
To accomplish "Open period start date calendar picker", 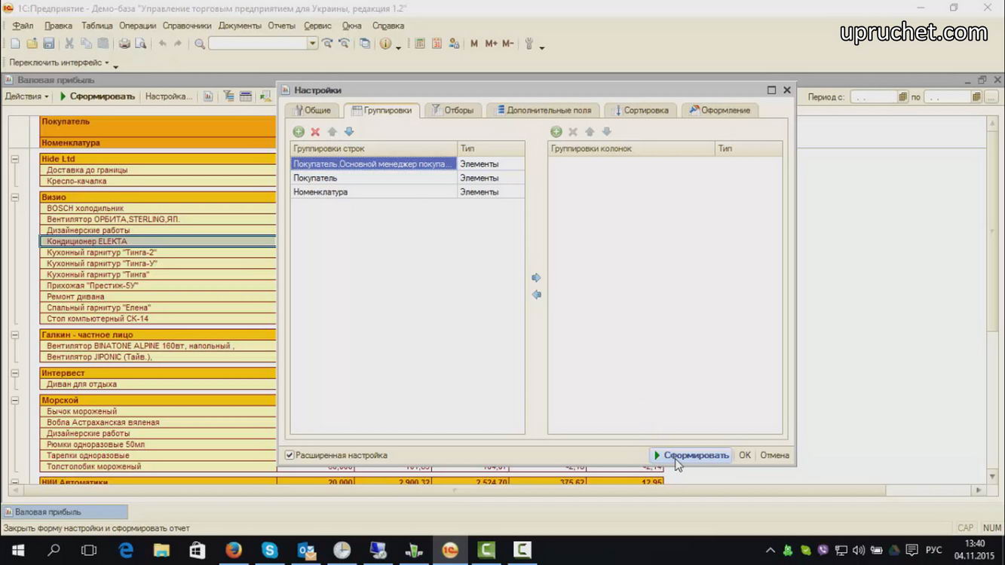I will (903, 97).
